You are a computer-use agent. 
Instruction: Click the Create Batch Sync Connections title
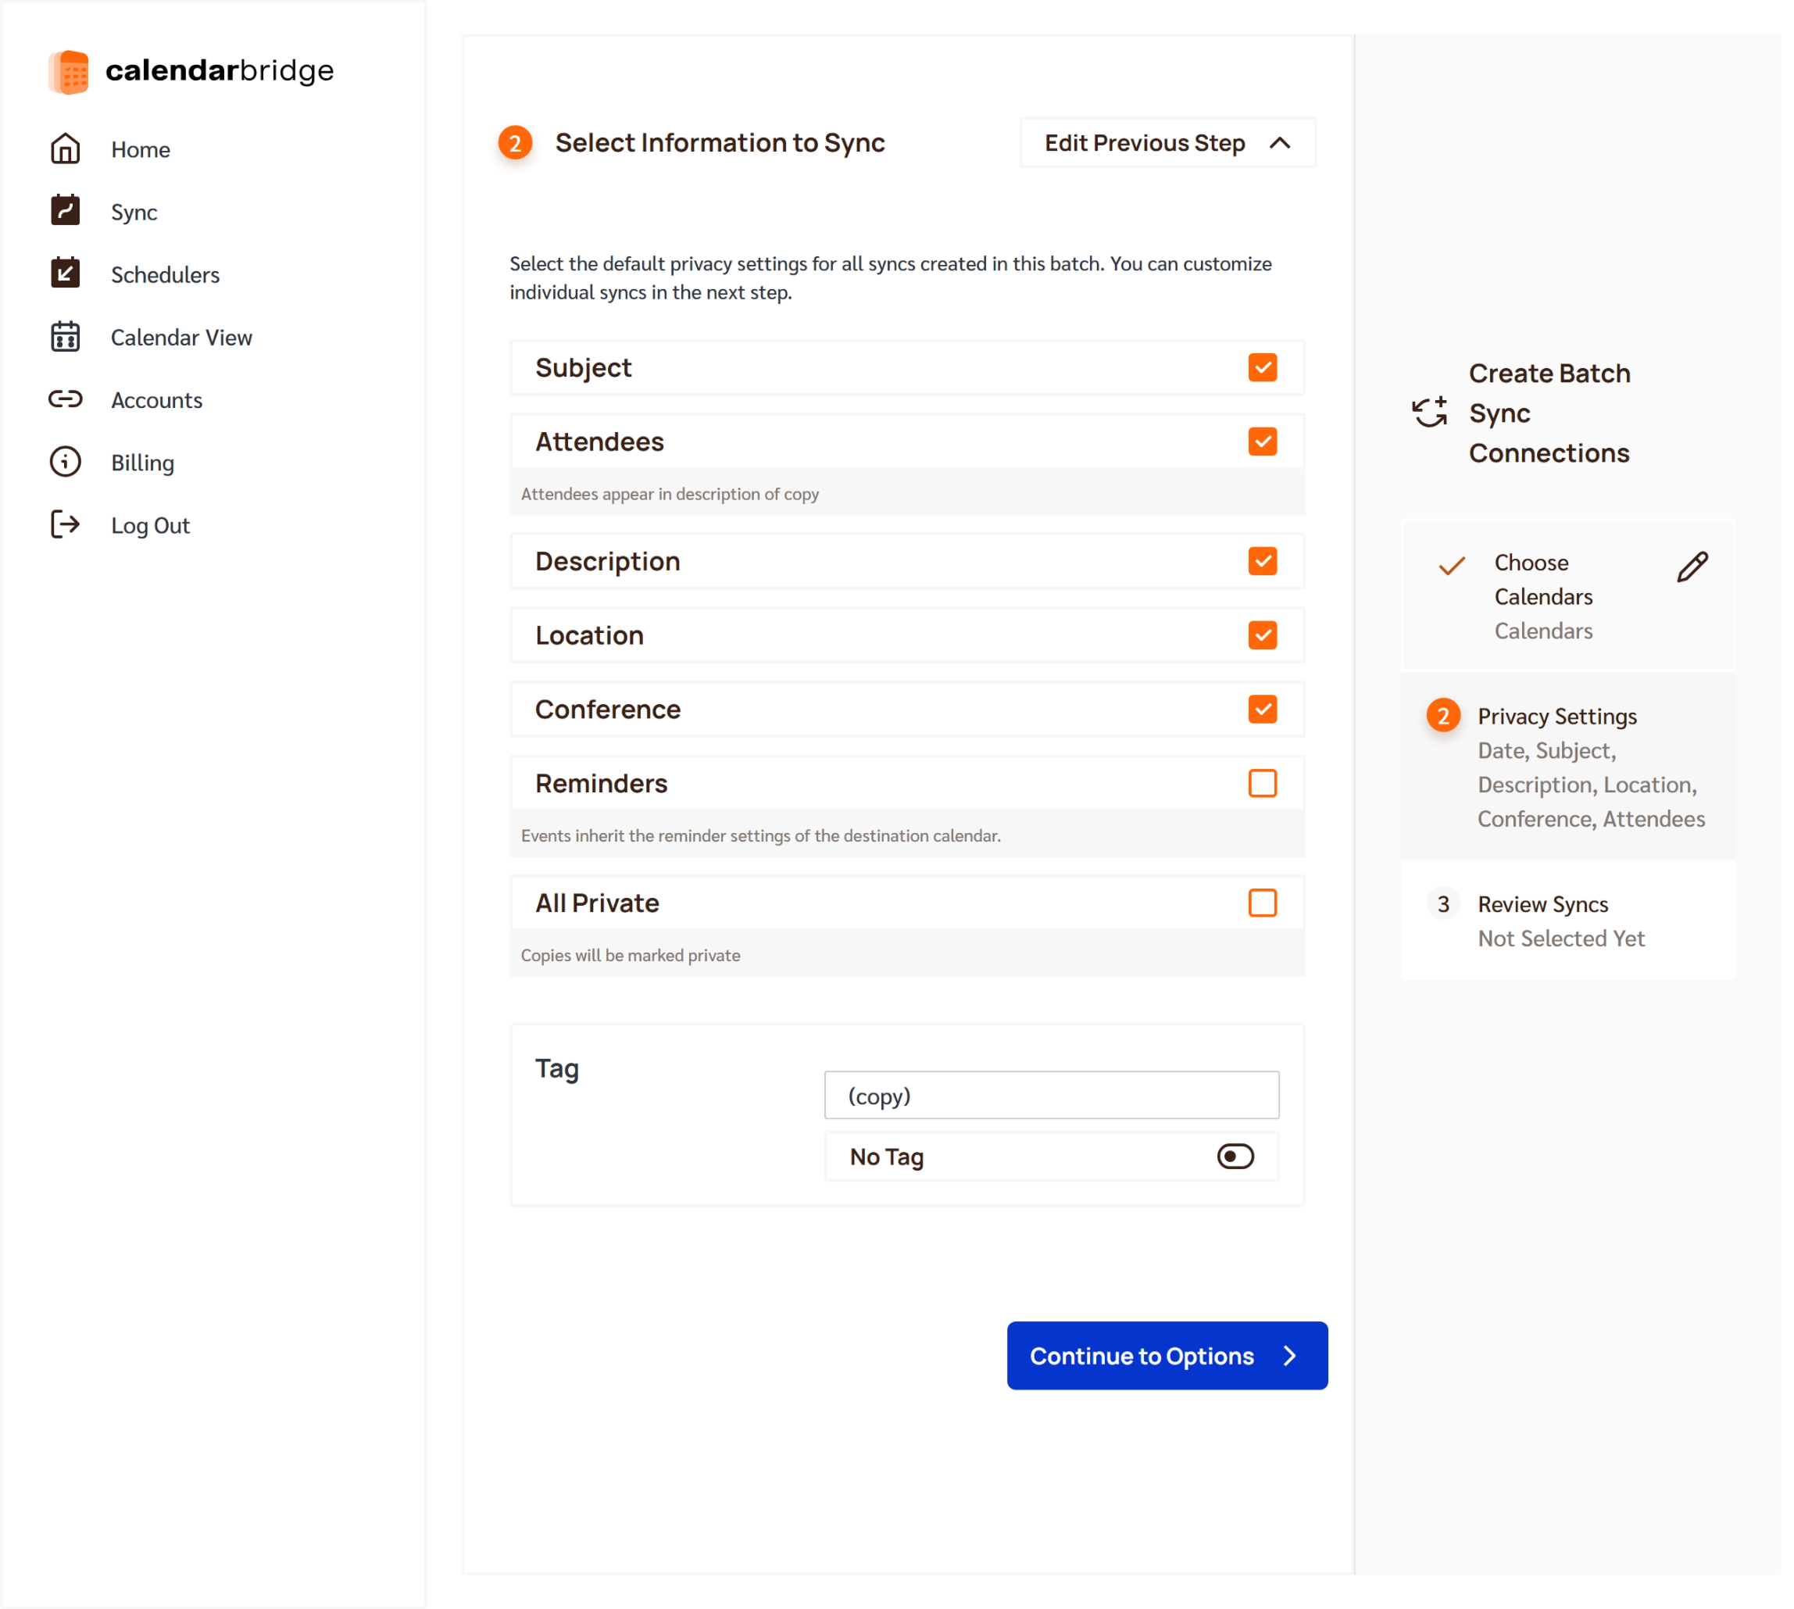click(1549, 413)
